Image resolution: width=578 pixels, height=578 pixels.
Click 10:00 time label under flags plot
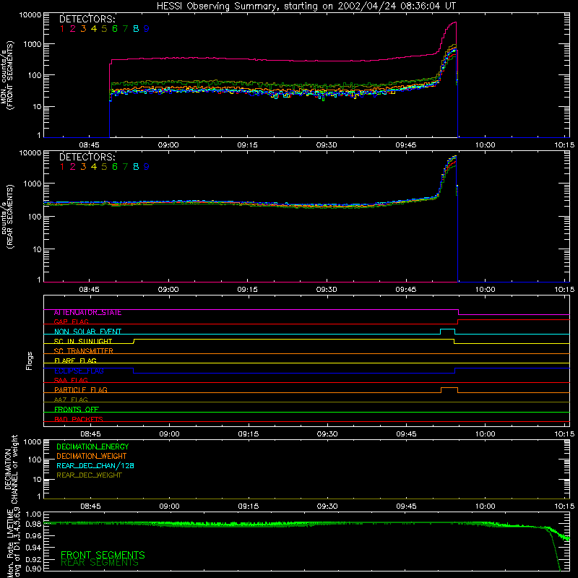pos(485,434)
